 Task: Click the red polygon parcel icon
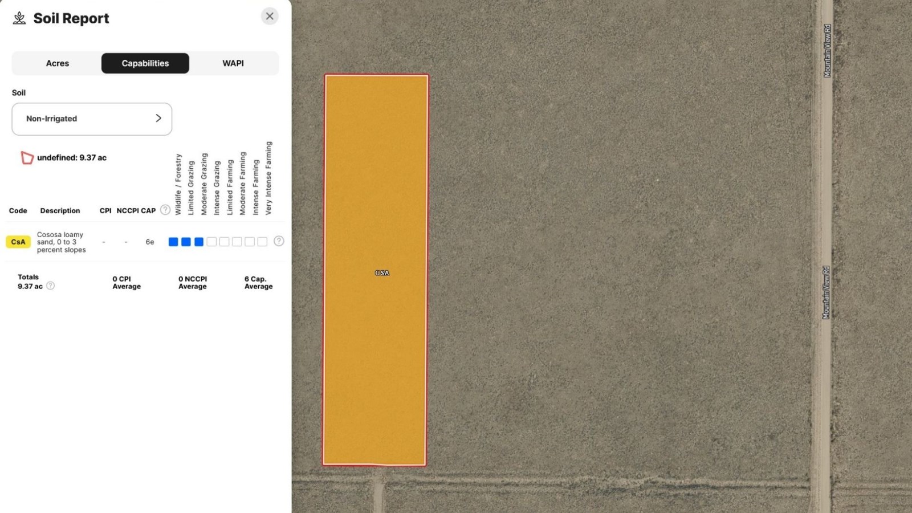tap(27, 158)
